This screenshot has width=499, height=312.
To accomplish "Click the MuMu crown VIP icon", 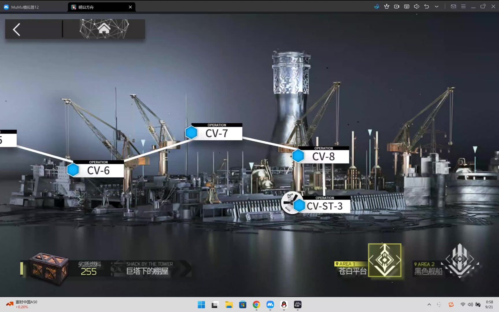I will click(x=387, y=7).
